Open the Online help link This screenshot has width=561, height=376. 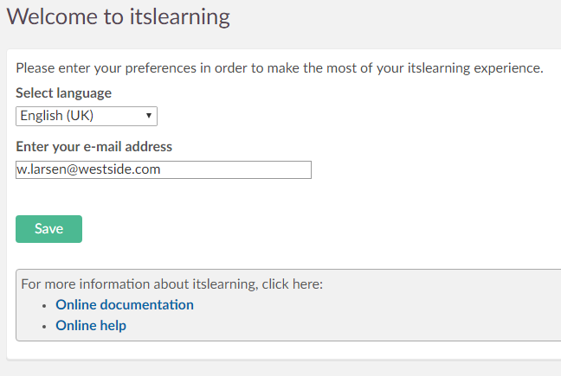pos(91,326)
